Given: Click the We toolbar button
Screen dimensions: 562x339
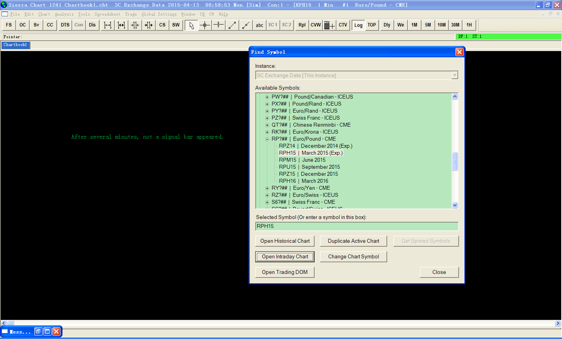Looking at the screenshot, I should [401, 25].
